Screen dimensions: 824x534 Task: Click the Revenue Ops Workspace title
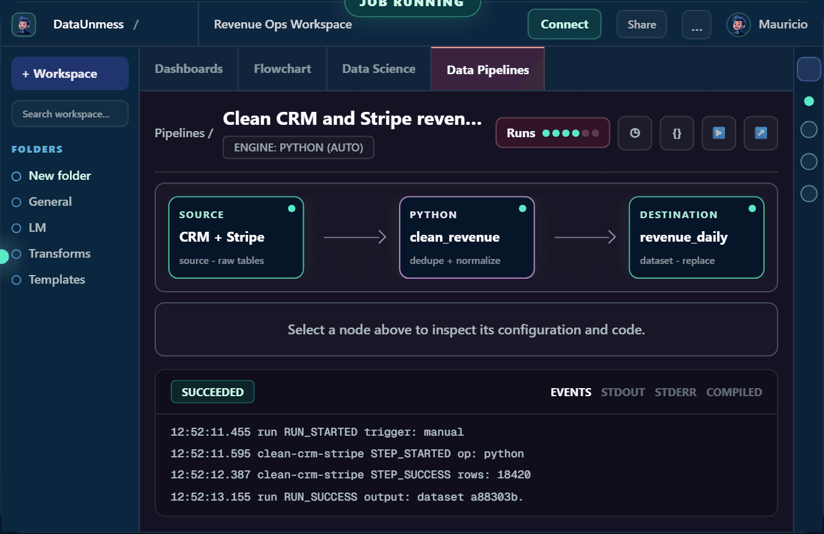(283, 25)
